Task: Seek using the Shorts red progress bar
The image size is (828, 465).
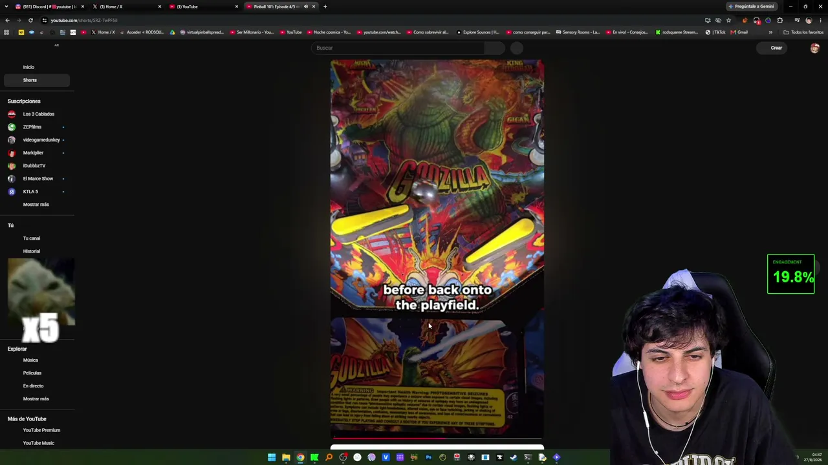Action: (437, 438)
